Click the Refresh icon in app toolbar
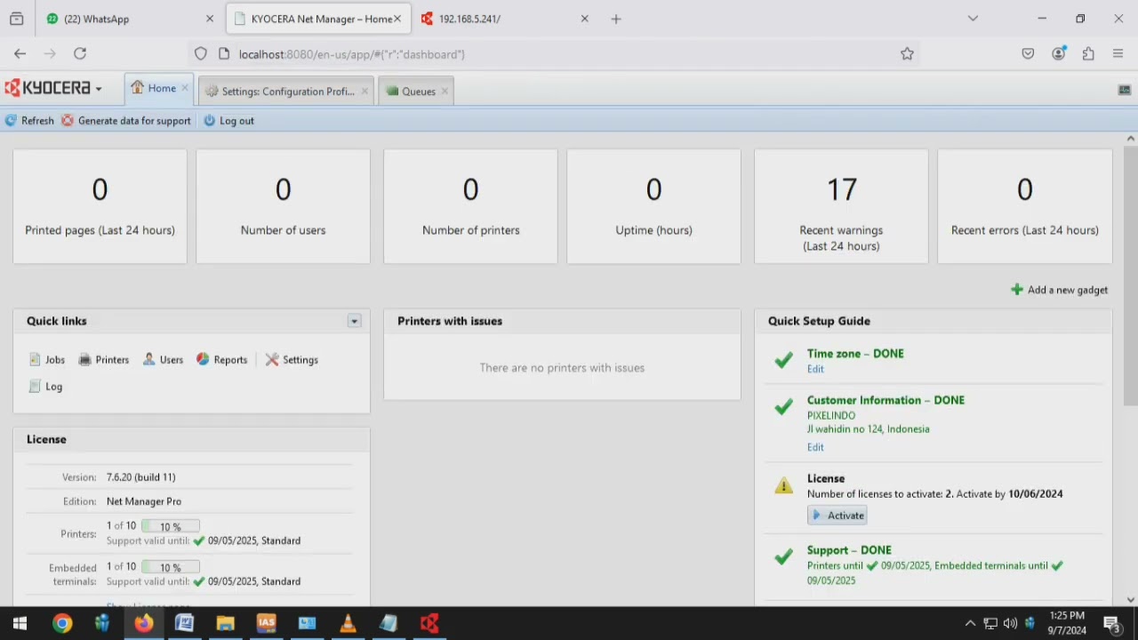This screenshot has height=640, width=1138. tap(11, 121)
